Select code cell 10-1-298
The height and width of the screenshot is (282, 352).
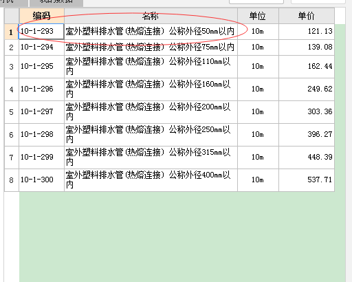click(x=41, y=135)
